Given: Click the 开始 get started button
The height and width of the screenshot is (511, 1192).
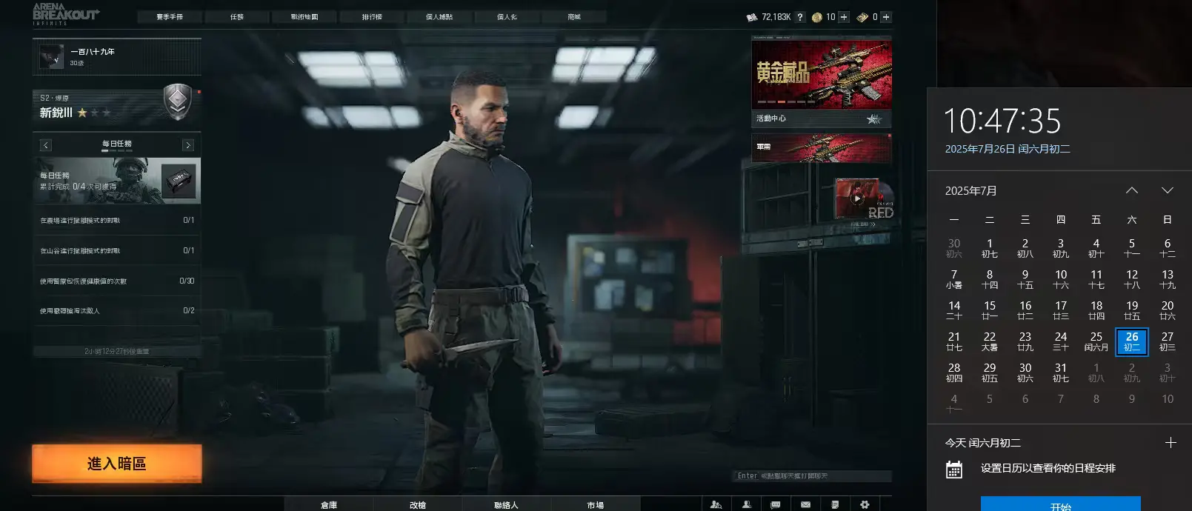Looking at the screenshot, I should [1061, 504].
